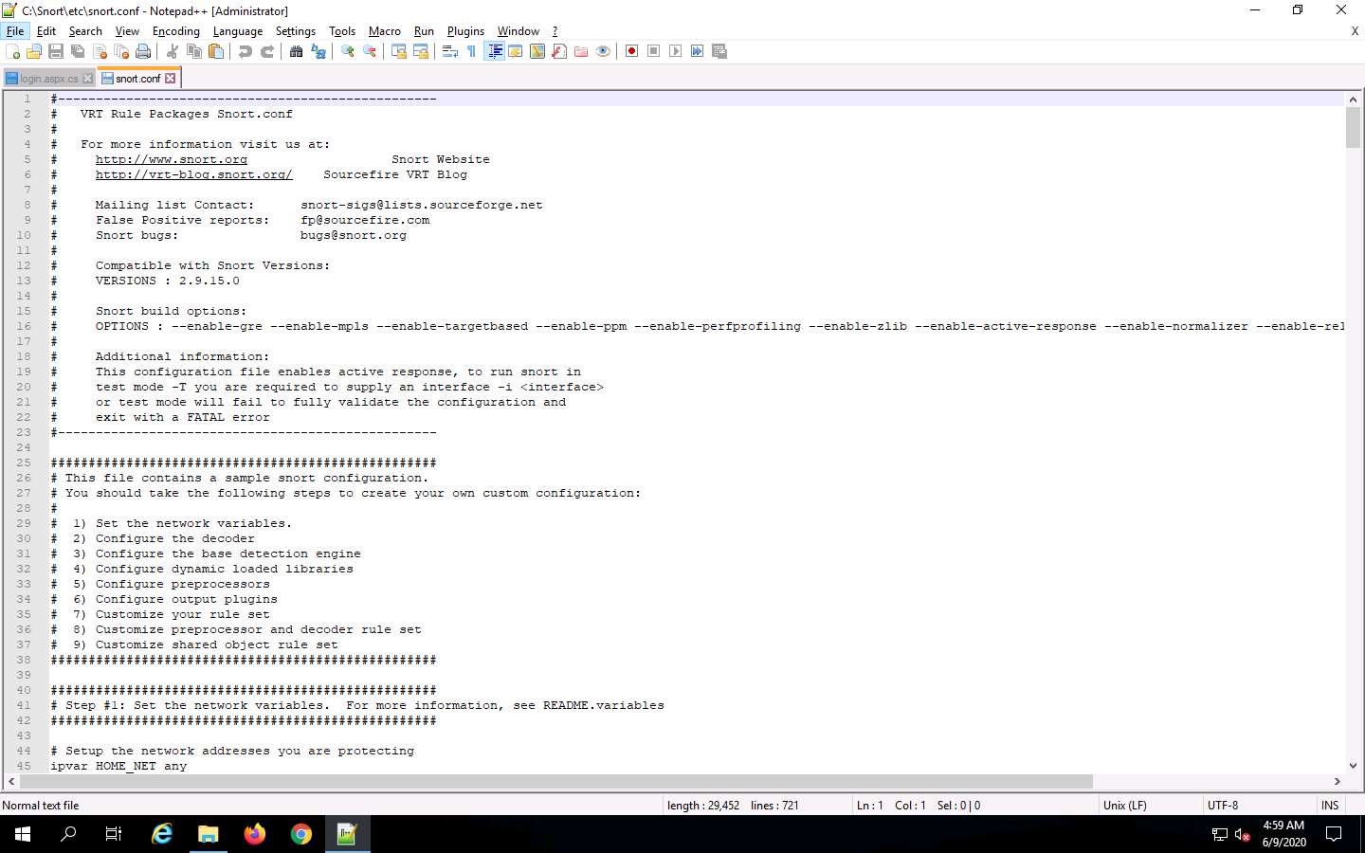Cut selection with scissors icon

coord(173,51)
